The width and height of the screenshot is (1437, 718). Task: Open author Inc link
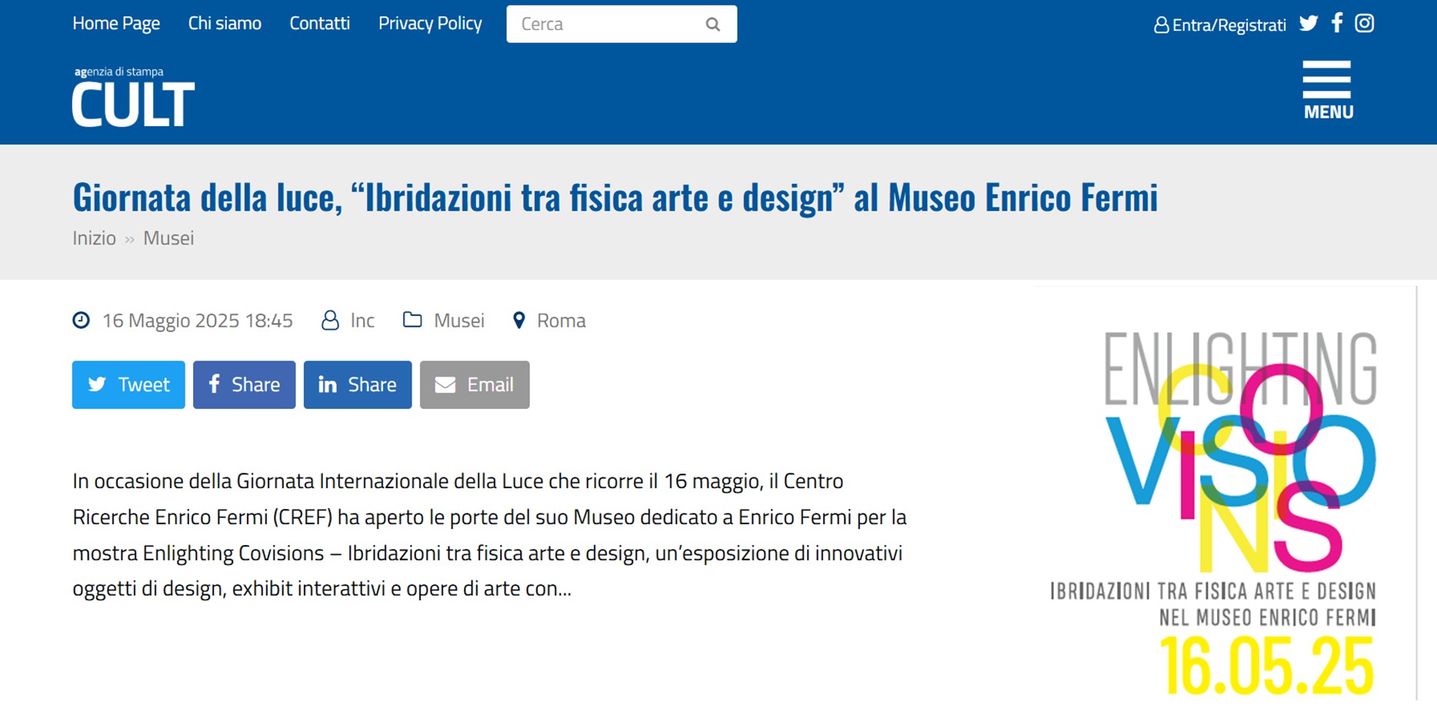tap(362, 321)
